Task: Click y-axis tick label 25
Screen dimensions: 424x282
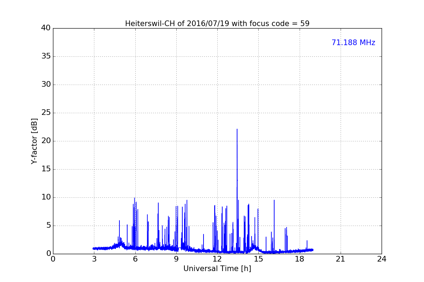Action: point(46,113)
